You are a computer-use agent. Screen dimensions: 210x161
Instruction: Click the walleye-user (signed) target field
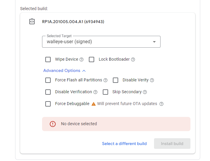point(101,42)
